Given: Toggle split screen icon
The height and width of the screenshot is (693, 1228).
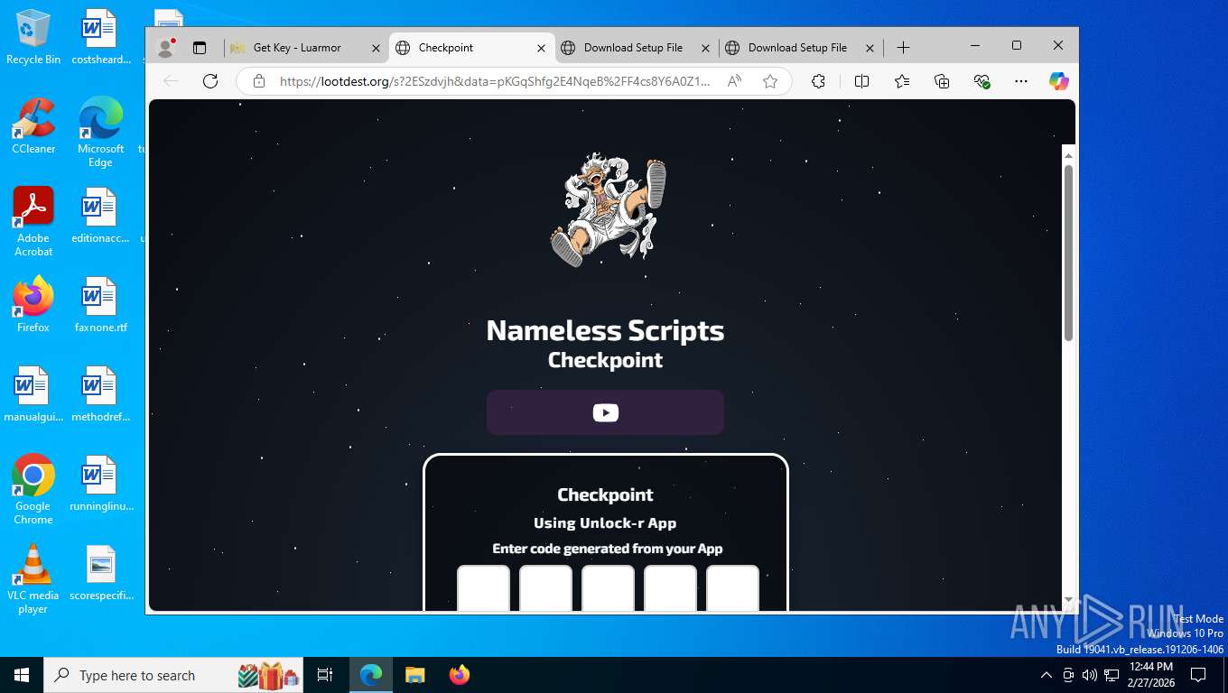Looking at the screenshot, I should coord(861,81).
